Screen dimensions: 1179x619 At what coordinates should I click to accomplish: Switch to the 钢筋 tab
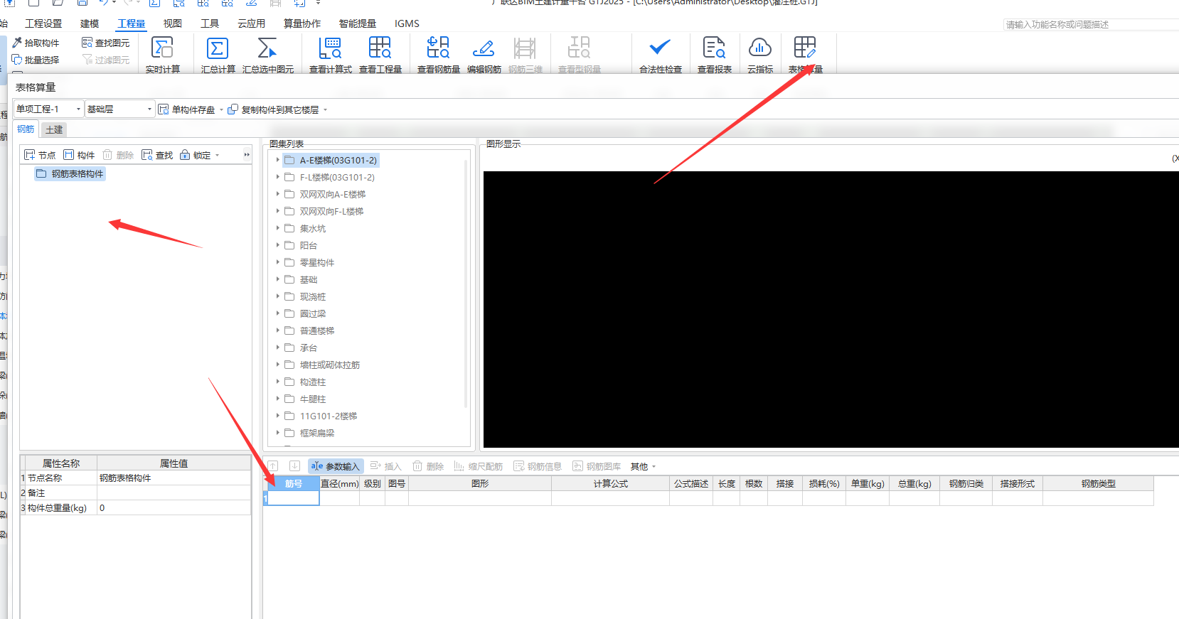pos(26,129)
